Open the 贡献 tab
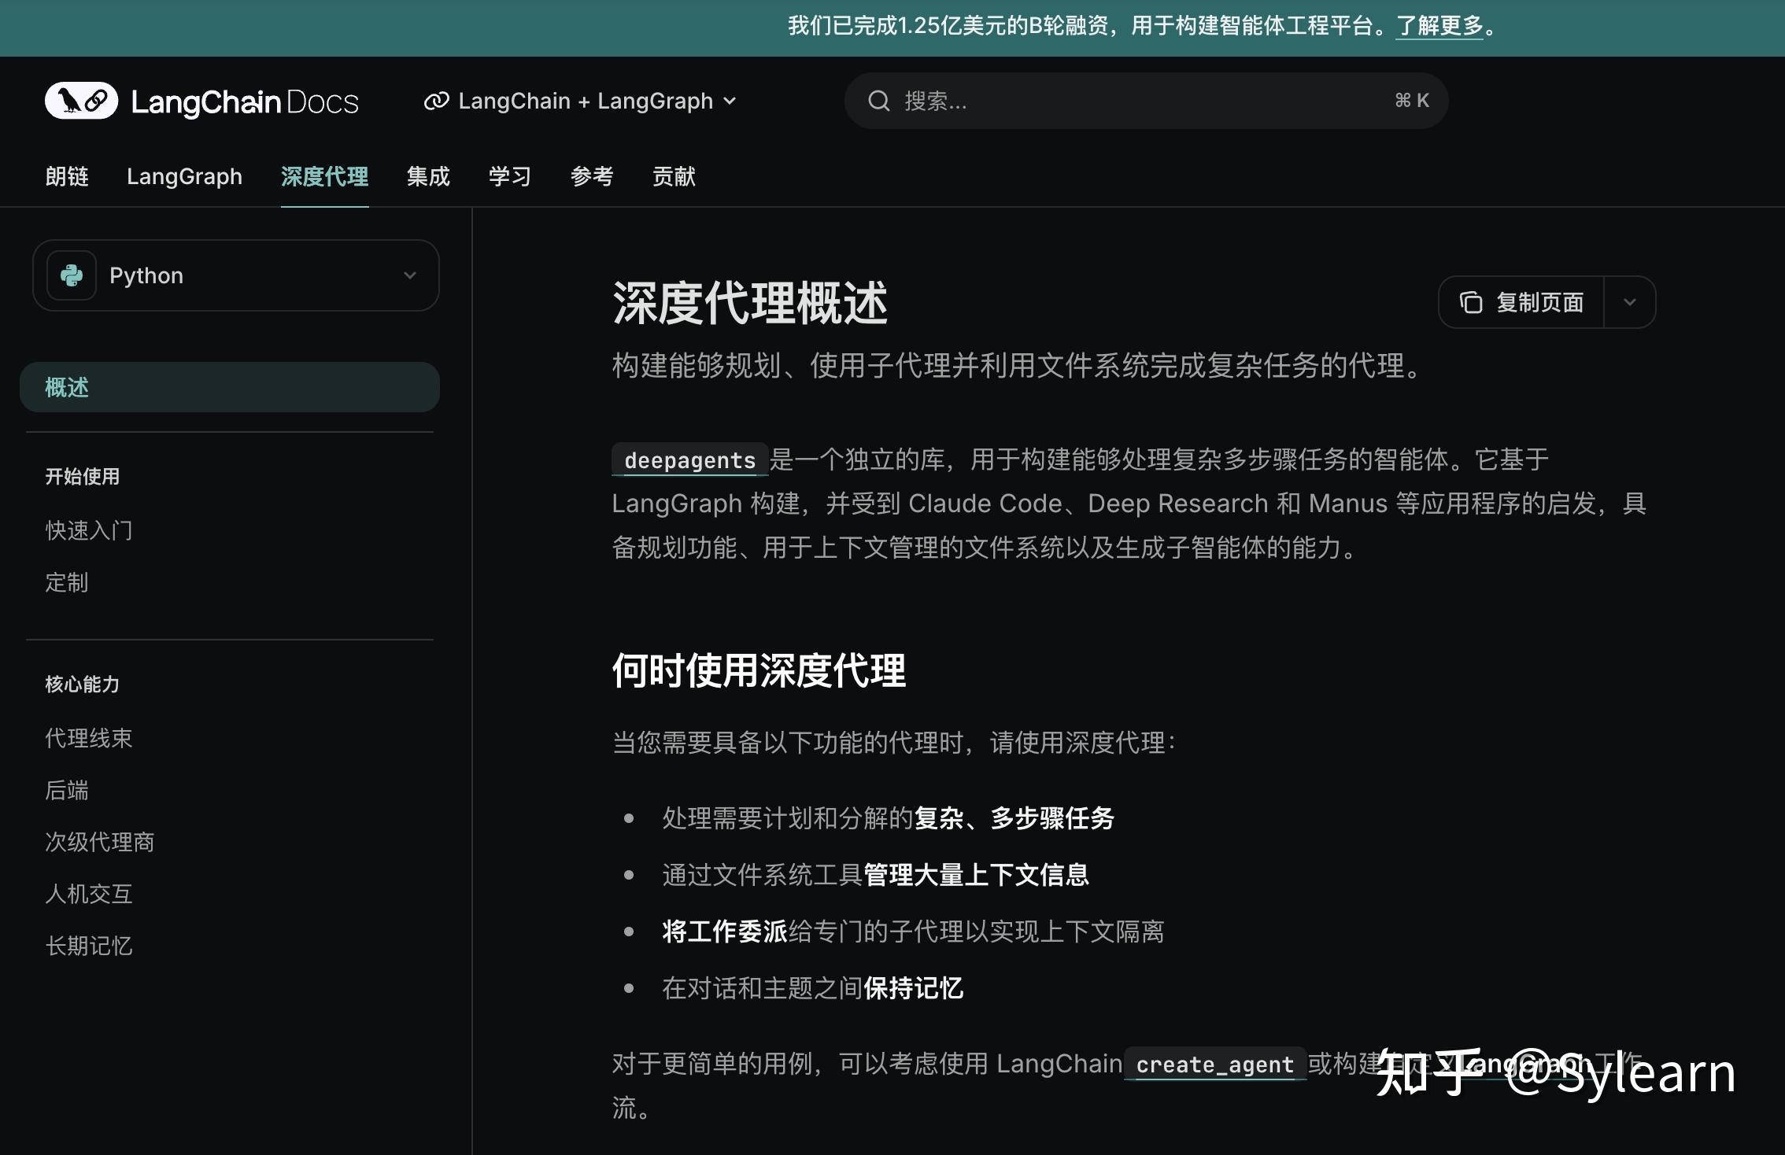Viewport: 1785px width, 1155px height. [674, 176]
